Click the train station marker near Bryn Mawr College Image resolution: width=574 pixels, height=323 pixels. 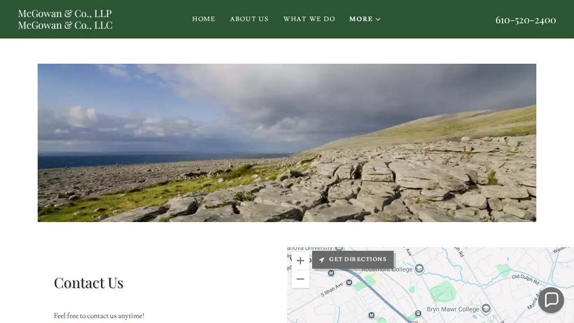point(418,313)
